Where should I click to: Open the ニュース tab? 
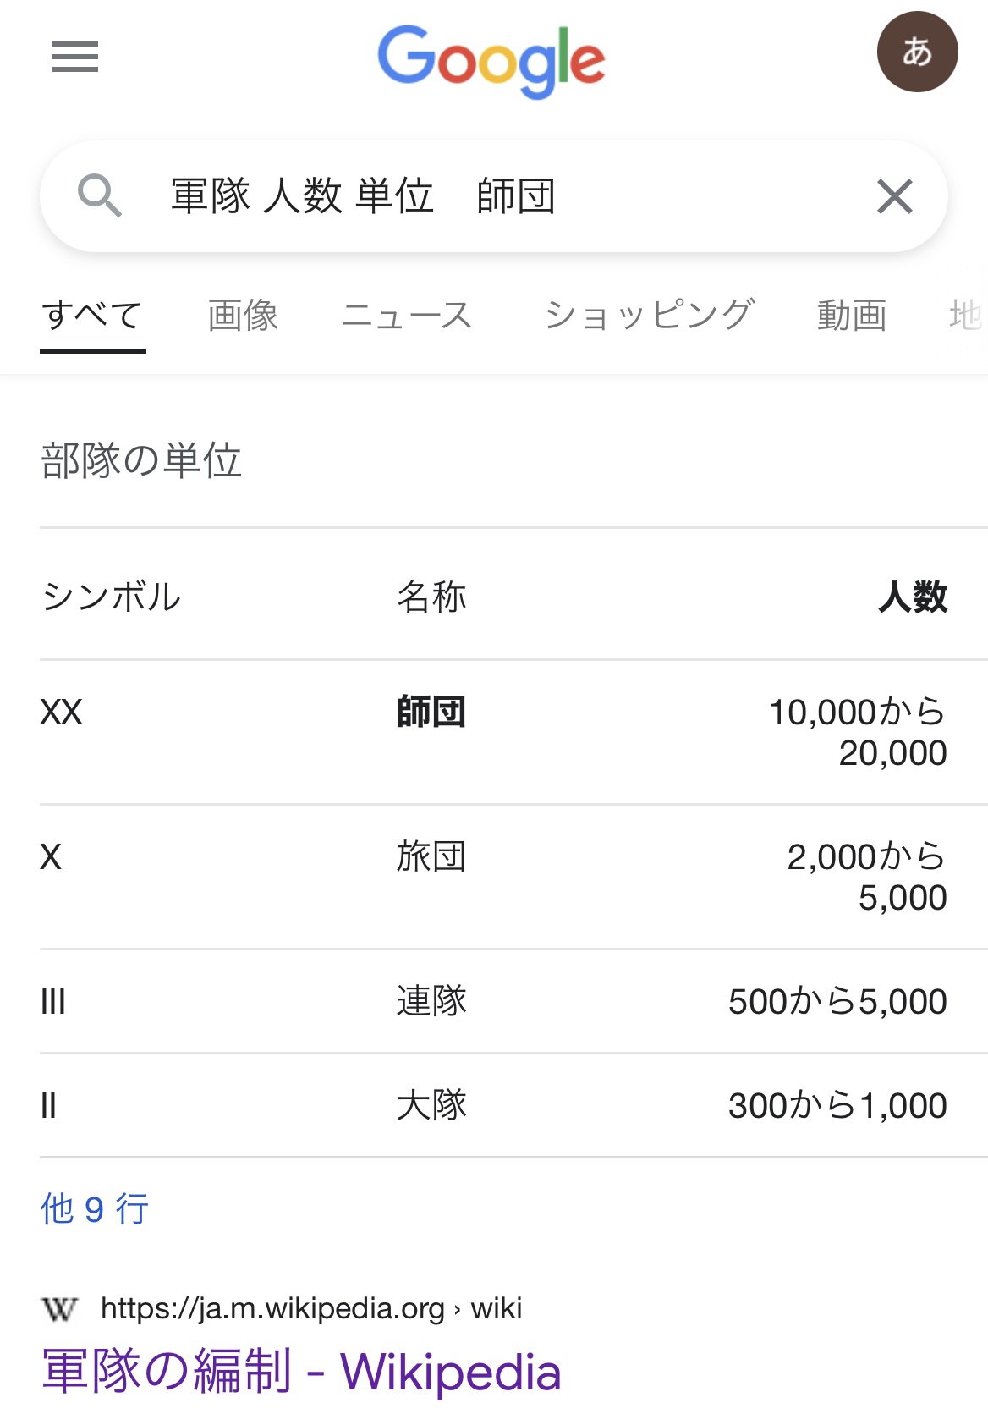(407, 316)
